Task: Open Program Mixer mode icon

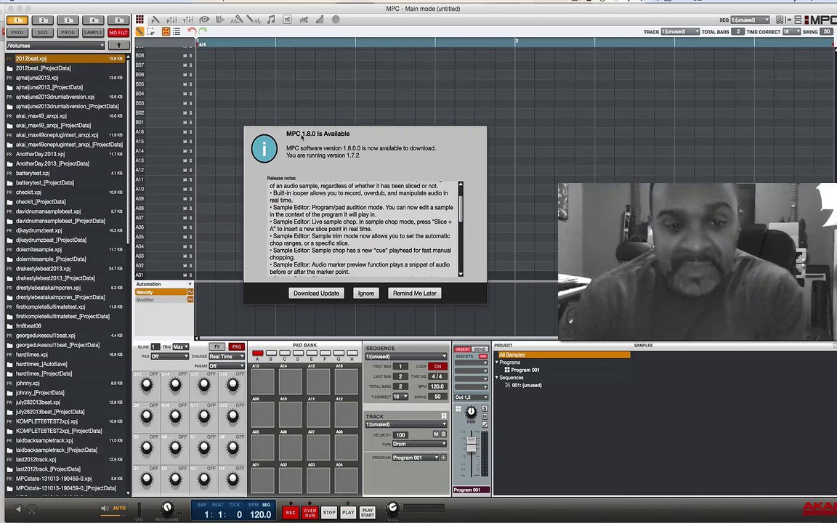Action: point(172,20)
